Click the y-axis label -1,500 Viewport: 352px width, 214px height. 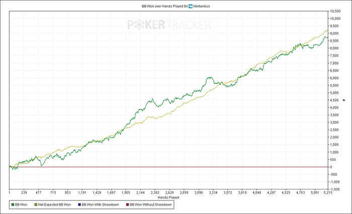(335, 189)
